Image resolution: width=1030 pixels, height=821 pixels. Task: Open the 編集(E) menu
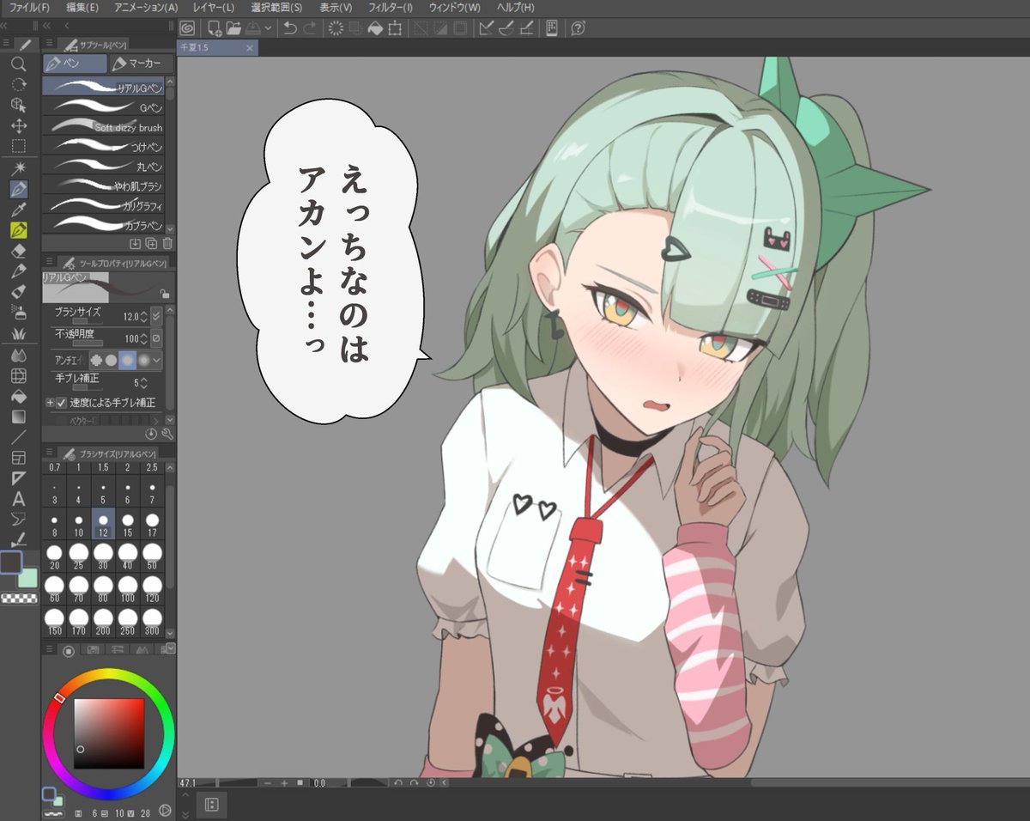82,7
